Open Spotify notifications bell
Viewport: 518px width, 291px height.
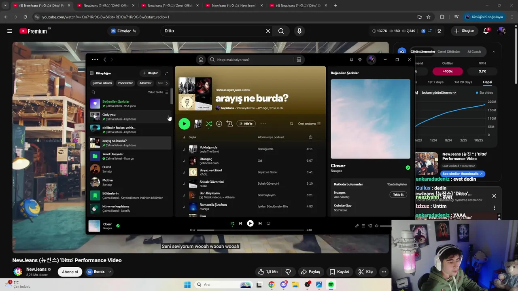(x=351, y=59)
